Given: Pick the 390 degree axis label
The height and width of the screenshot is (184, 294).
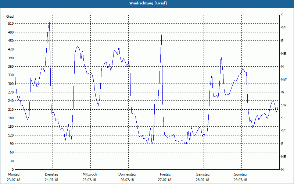Looking at the screenshot, I should (x=11, y=58).
